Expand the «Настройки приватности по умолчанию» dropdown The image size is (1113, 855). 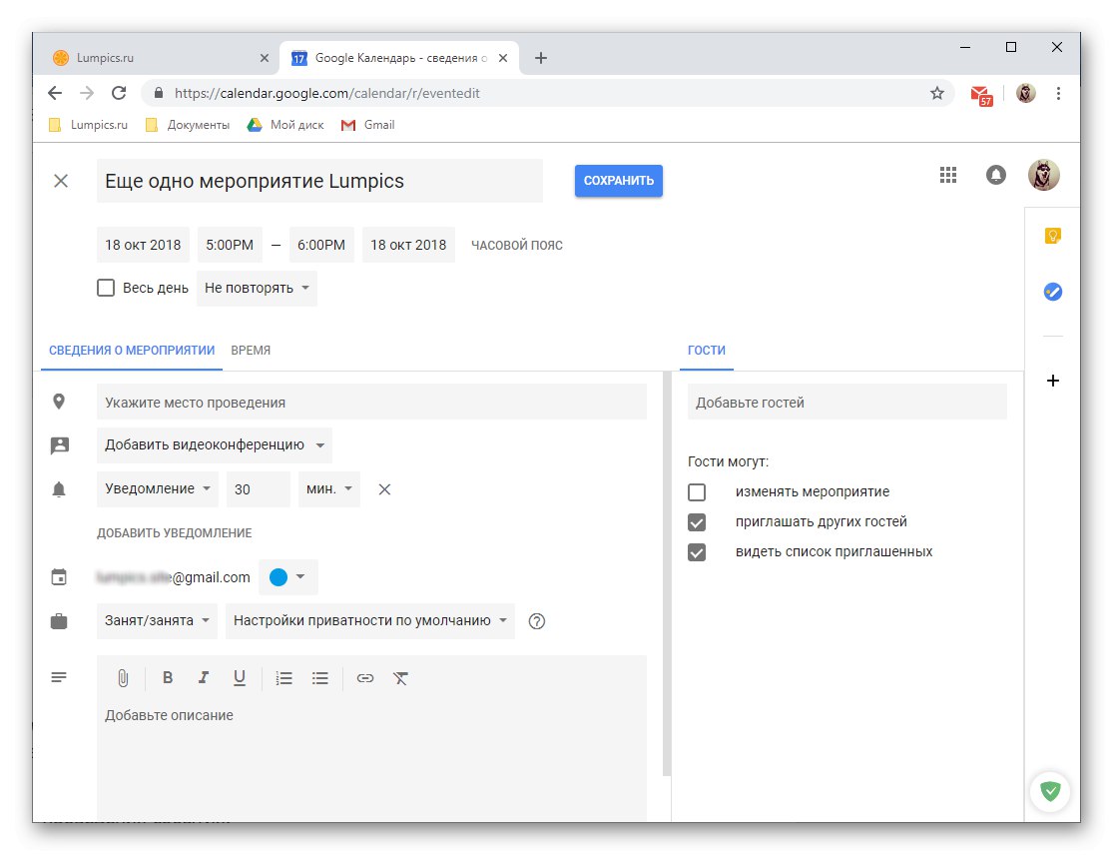click(370, 620)
